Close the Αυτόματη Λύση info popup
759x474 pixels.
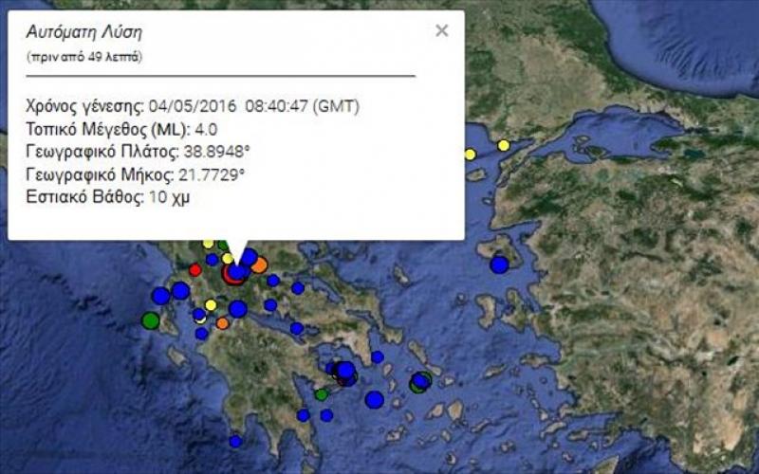[441, 30]
